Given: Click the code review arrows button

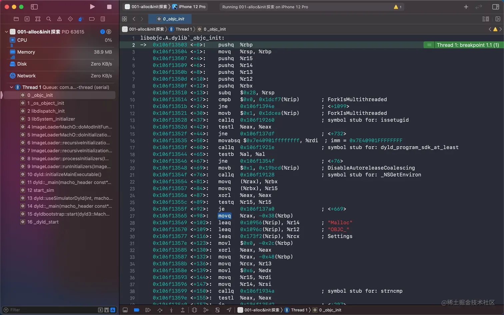Looking at the screenshot, I should [x=479, y=7].
